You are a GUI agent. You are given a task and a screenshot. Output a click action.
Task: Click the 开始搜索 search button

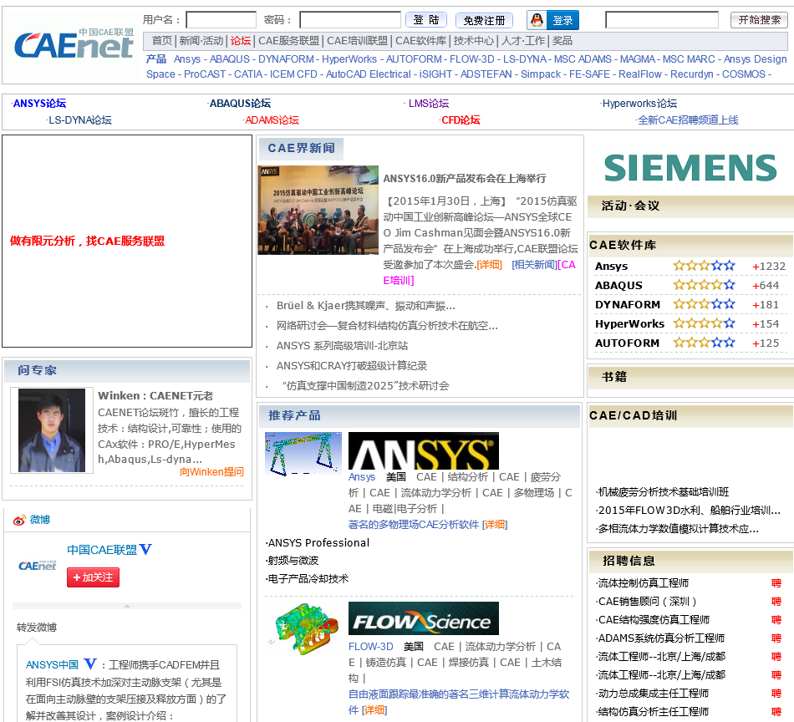759,20
